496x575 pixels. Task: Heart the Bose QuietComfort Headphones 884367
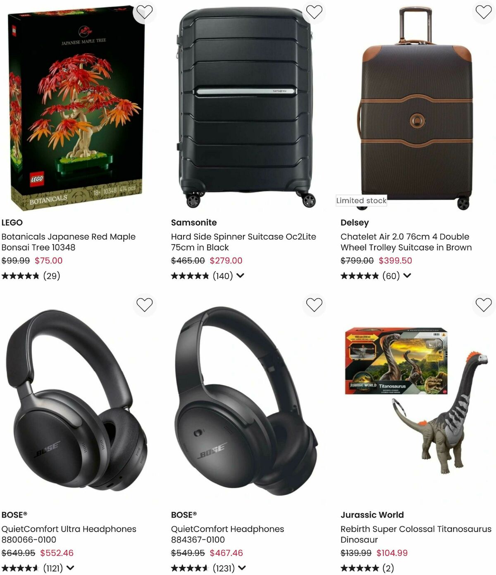point(314,305)
